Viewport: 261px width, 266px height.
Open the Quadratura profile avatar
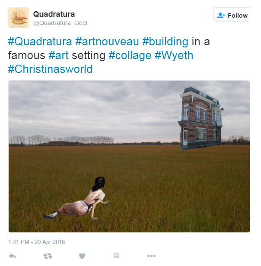[x=19, y=18]
